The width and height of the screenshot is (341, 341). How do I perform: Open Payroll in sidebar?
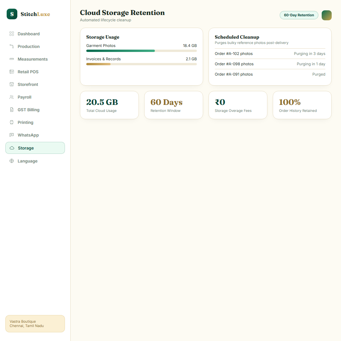(x=35, y=97)
